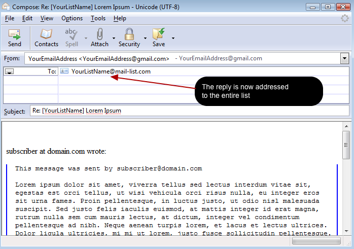This screenshot has width=354, height=249.
Task: Close the compose window
Action: pos(343,7)
